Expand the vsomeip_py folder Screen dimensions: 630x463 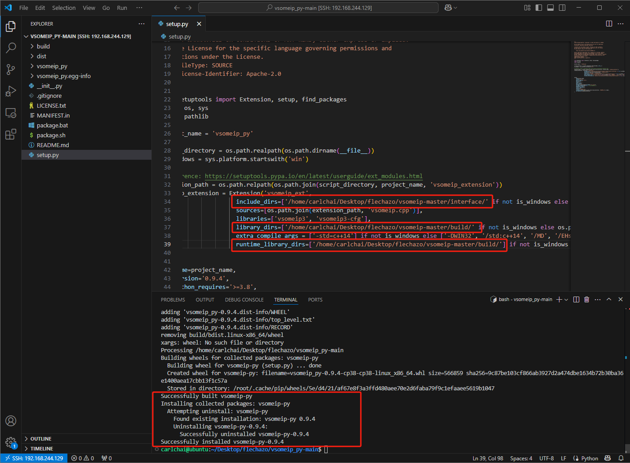click(86, 66)
